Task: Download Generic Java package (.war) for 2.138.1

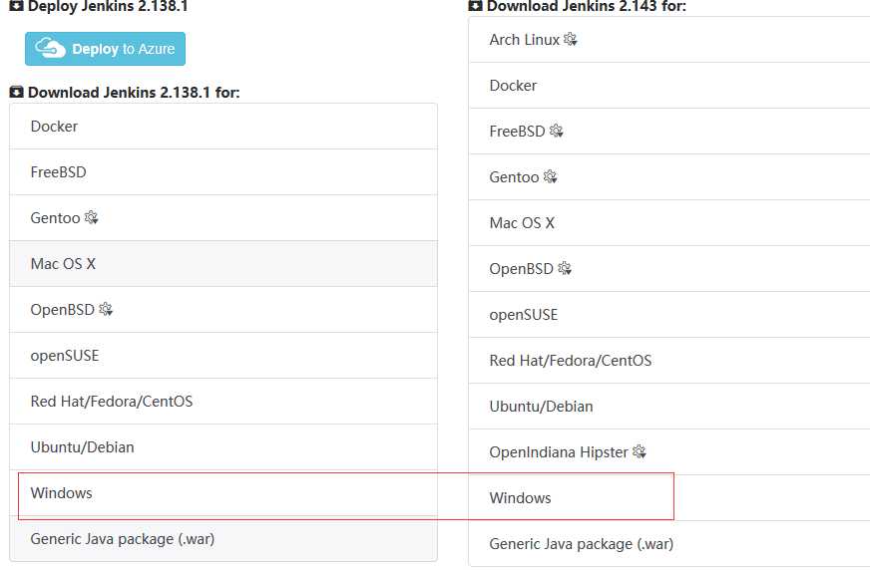Action: coord(223,539)
